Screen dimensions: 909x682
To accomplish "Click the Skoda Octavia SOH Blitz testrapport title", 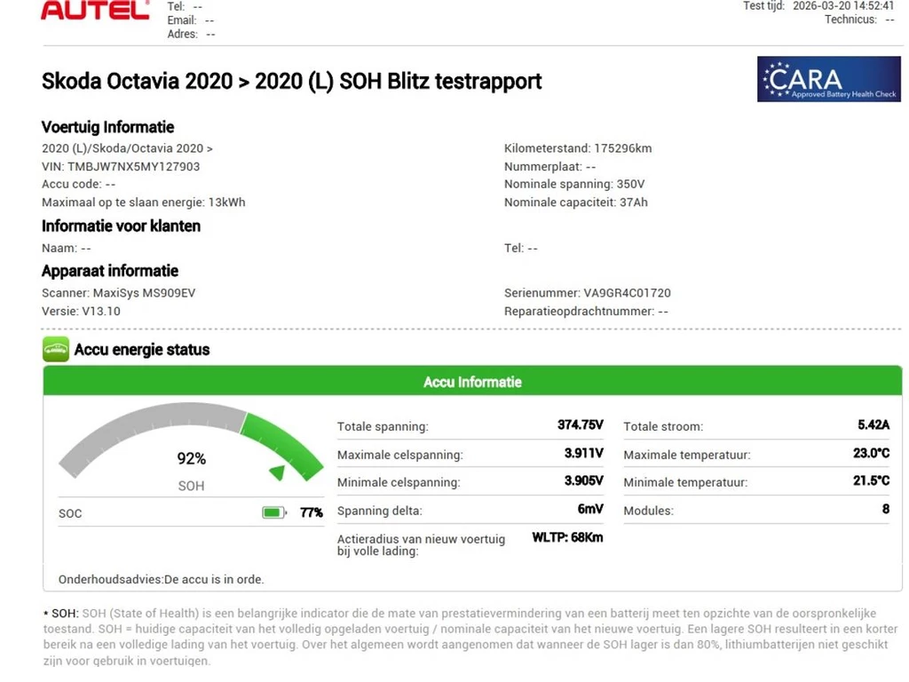I will [291, 82].
